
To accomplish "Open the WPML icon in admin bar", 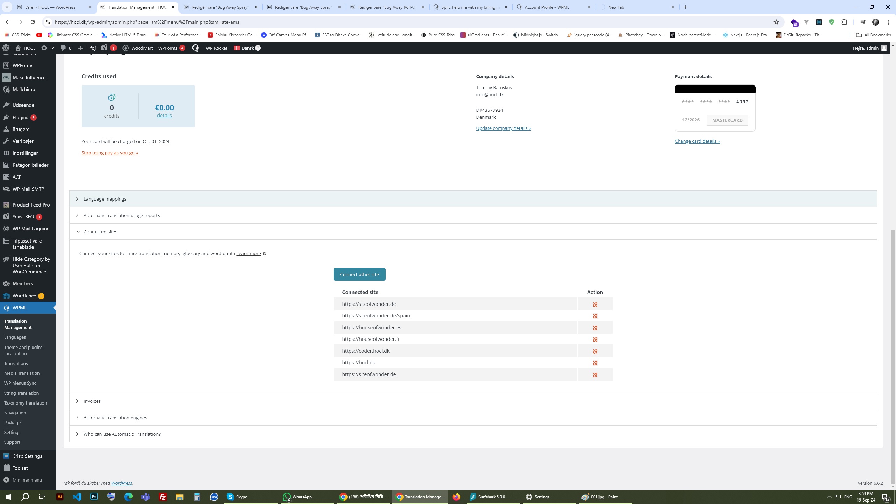I will (195, 48).
